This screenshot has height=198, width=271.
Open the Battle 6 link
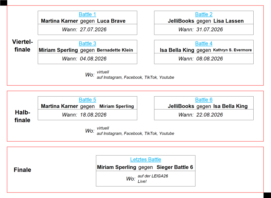[204, 100]
